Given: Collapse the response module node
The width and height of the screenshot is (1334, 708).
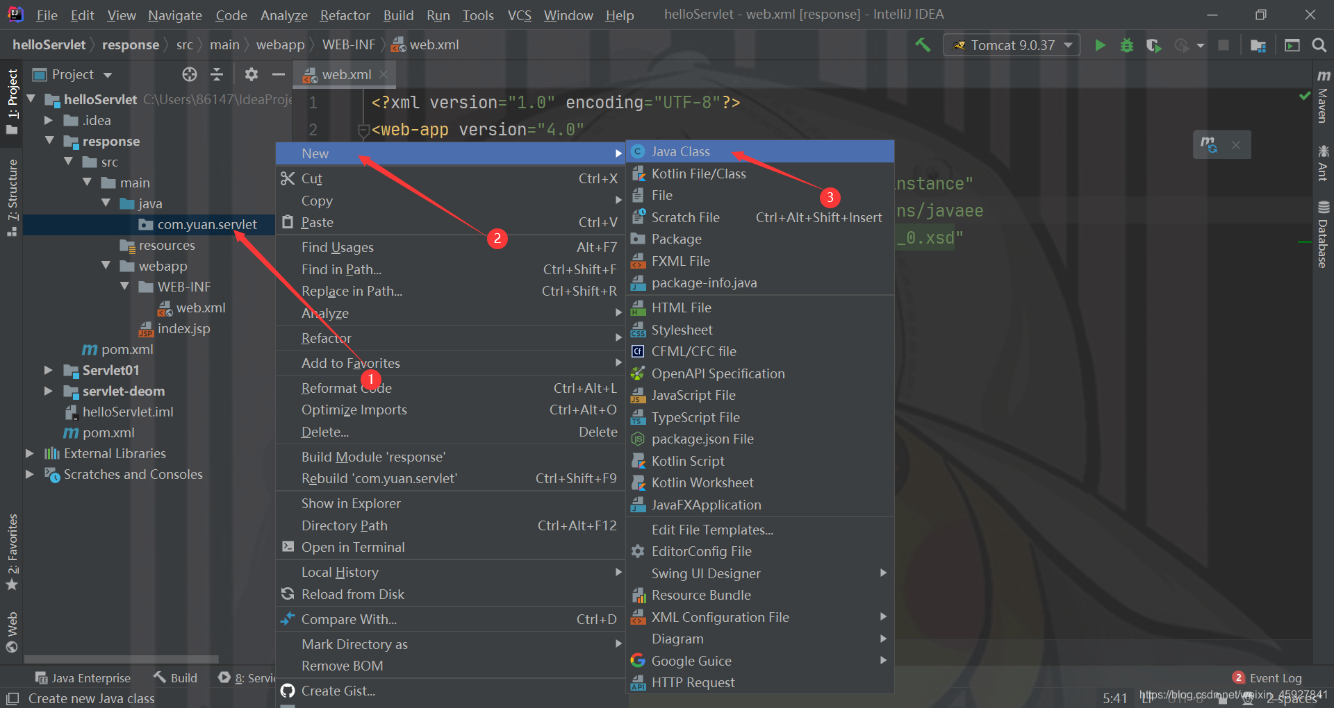Looking at the screenshot, I should pyautogui.click(x=49, y=141).
